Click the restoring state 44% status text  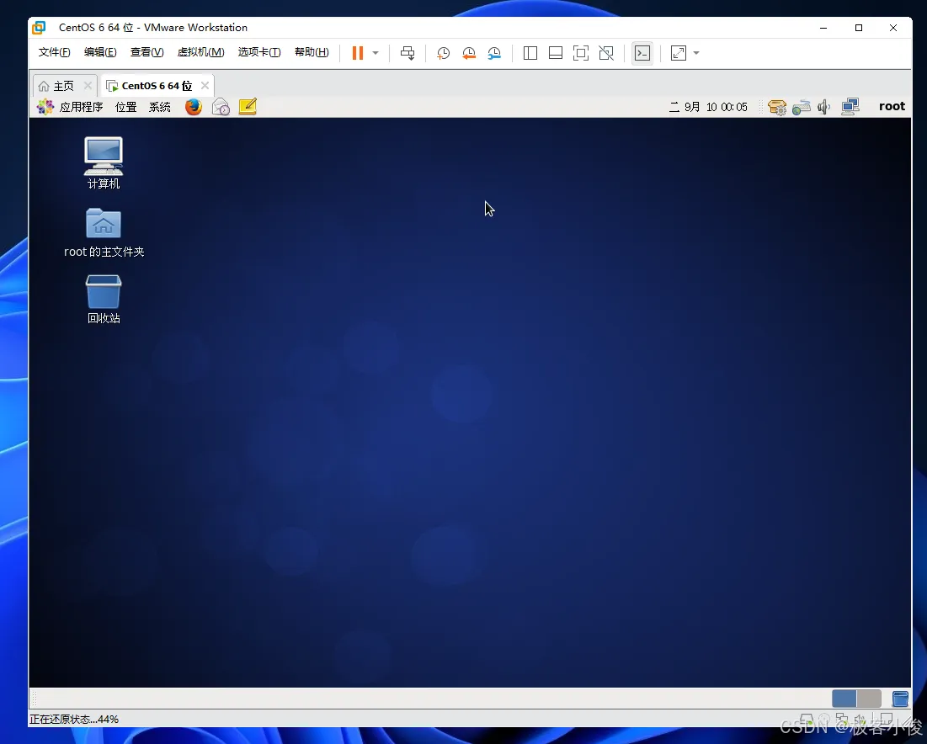coord(74,720)
